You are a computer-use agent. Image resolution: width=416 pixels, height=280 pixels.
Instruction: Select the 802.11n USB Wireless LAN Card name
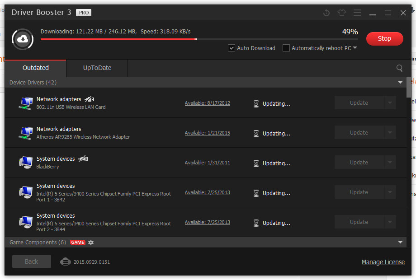tap(71, 107)
